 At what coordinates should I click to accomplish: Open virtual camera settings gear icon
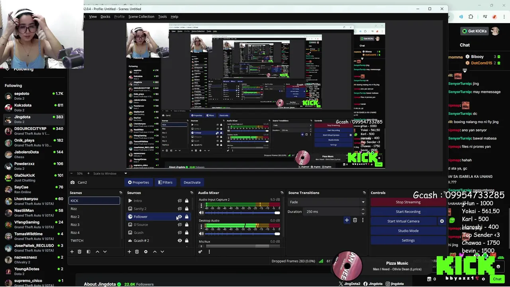[442, 221]
